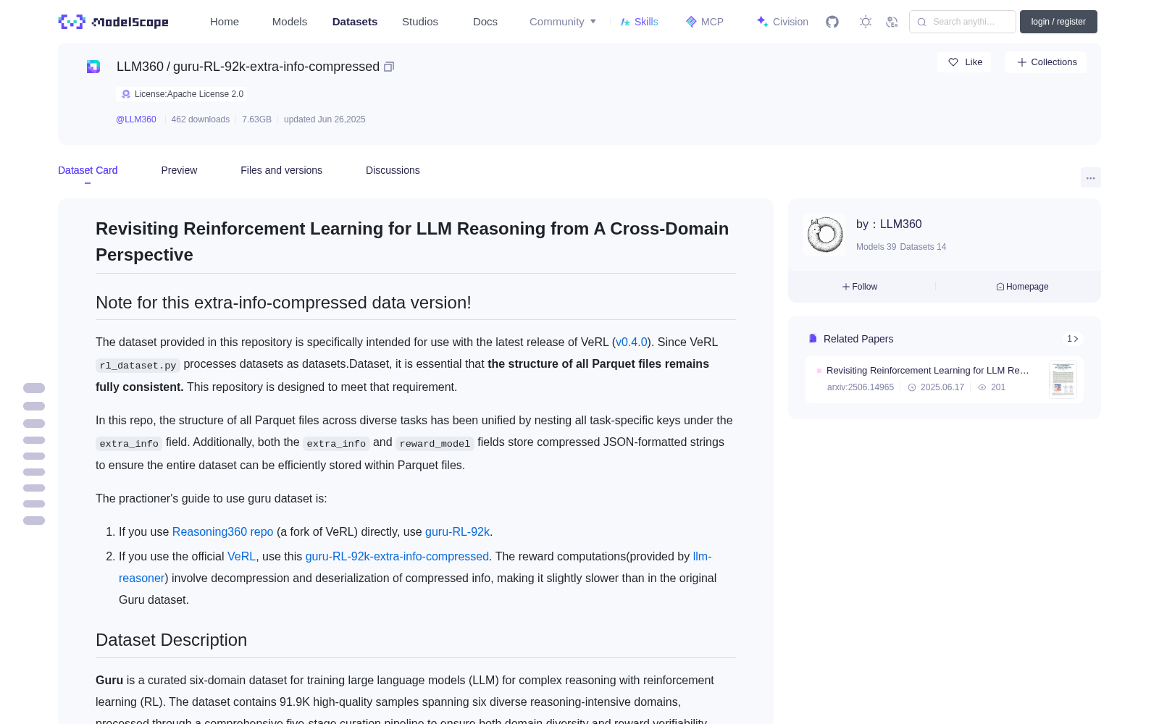Click the login / register button
1159x724 pixels.
[x=1058, y=22]
